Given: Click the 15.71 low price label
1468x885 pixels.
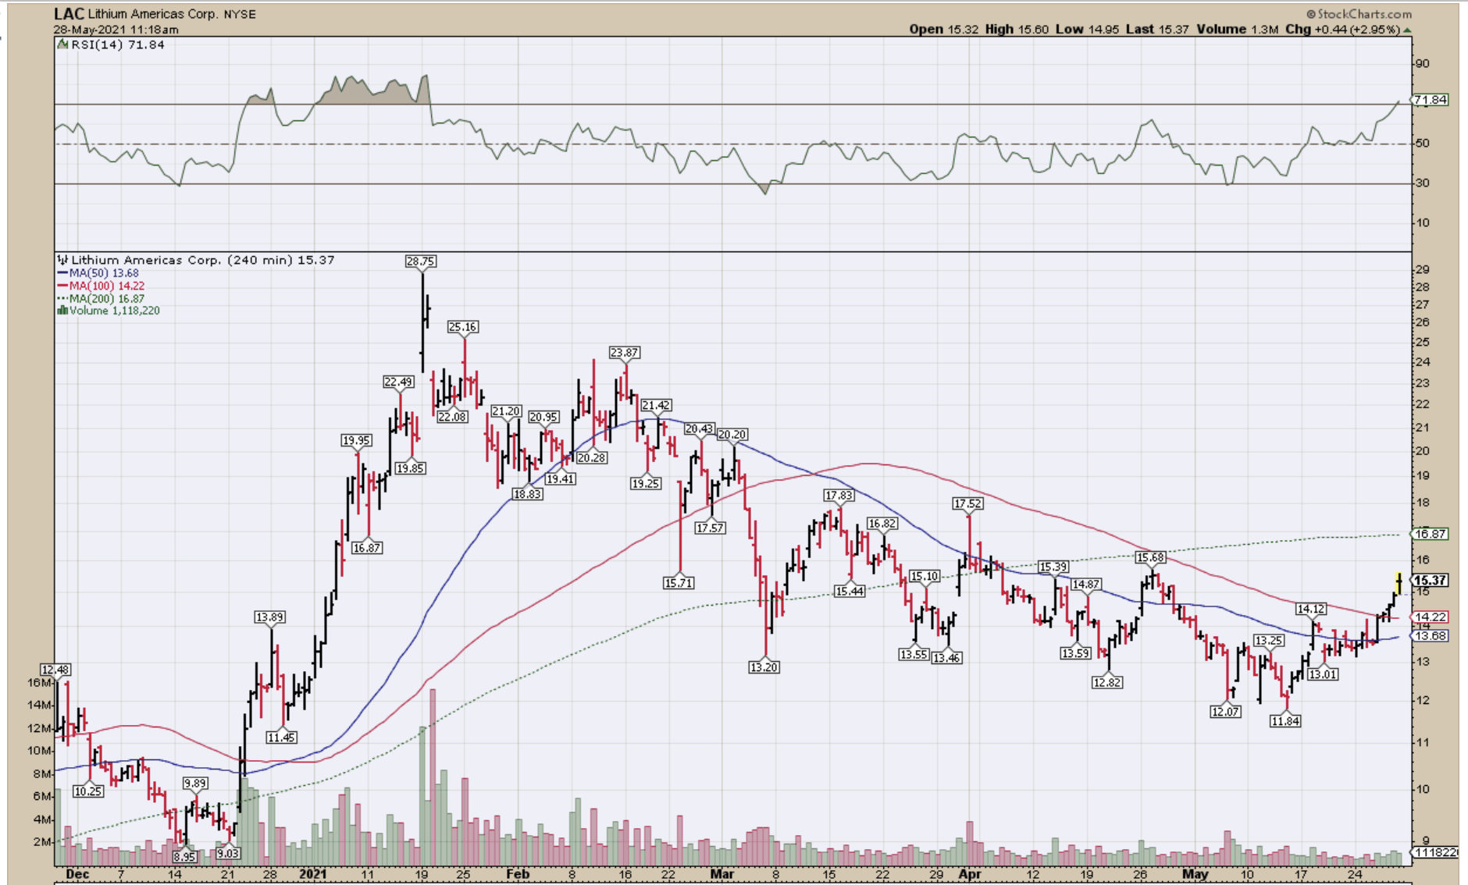Looking at the screenshot, I should (679, 583).
